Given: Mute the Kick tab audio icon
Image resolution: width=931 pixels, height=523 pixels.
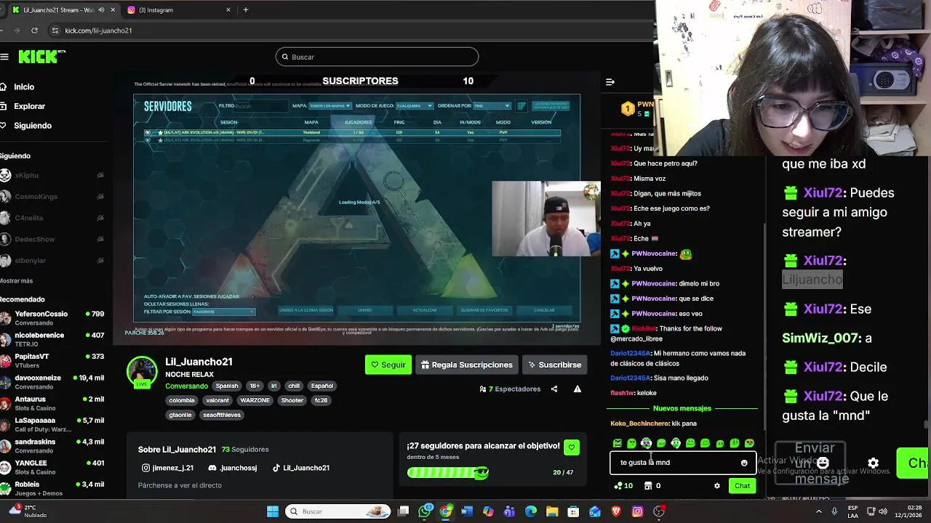Looking at the screenshot, I should click(x=101, y=10).
